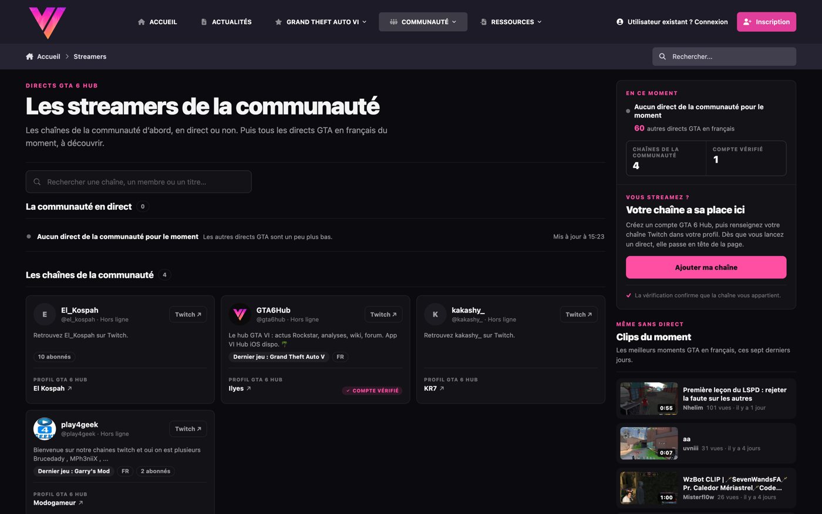Screen dimensions: 822x514
Task: Click the header Rechercher search field
Action: (724, 56)
